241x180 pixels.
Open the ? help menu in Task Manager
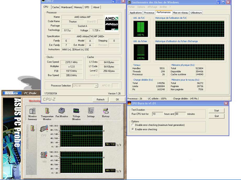tap(170, 7)
